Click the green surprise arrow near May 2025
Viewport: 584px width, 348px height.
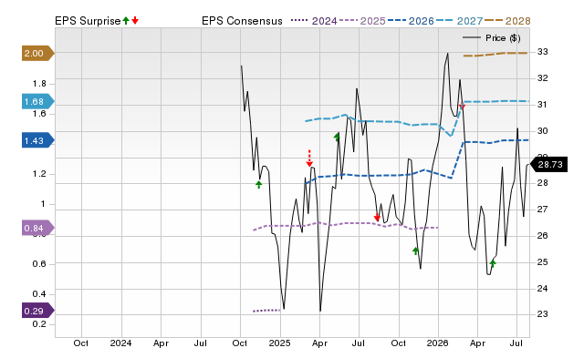coord(337,138)
